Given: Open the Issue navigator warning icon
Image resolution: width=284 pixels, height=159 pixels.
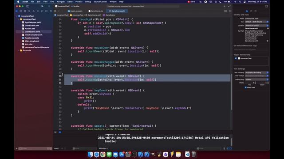Looking at the screenshot, I should pyautogui.click(x=34, y=11).
